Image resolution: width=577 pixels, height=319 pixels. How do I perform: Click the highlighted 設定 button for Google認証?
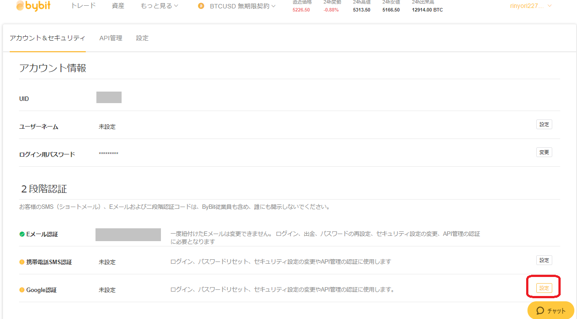coord(544,288)
